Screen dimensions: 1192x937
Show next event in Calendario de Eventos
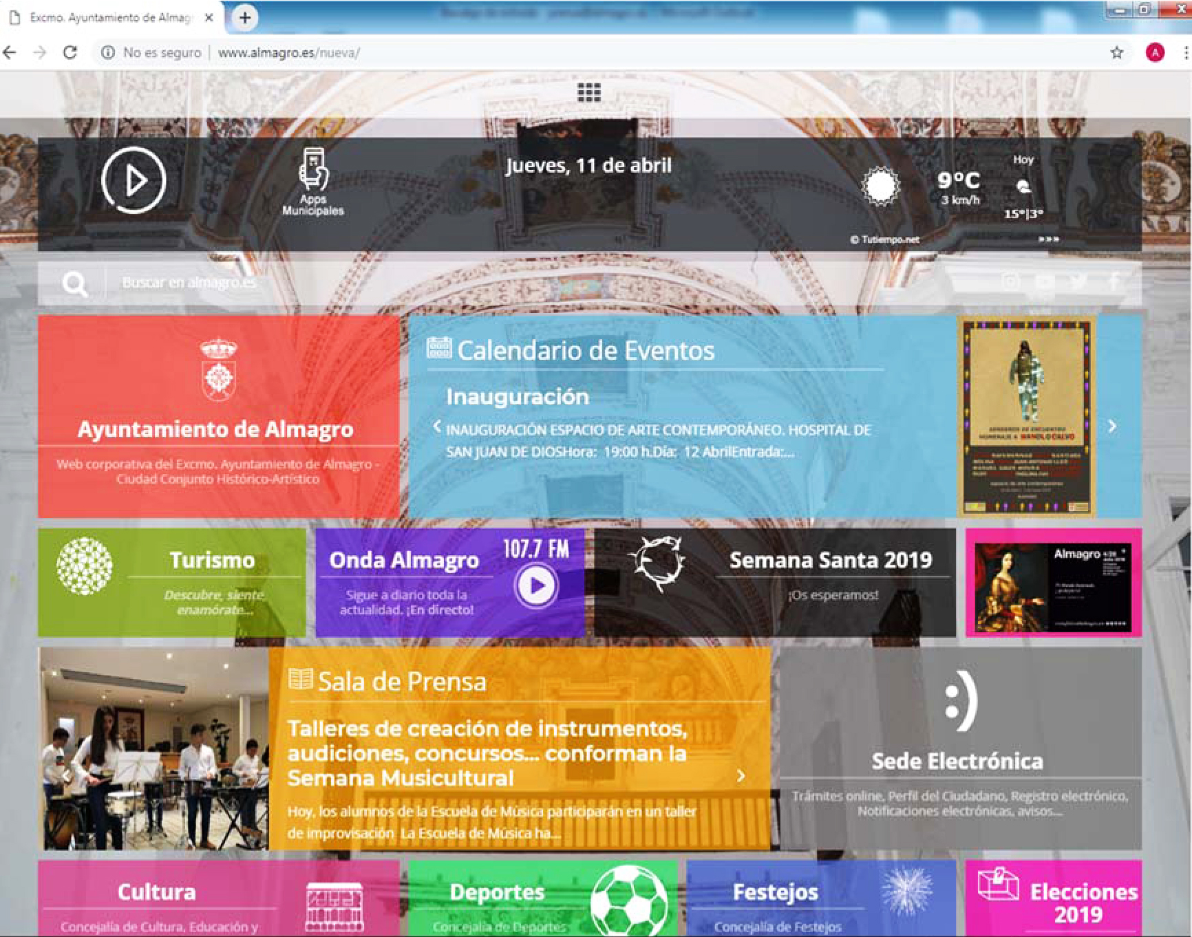pyautogui.click(x=1112, y=427)
